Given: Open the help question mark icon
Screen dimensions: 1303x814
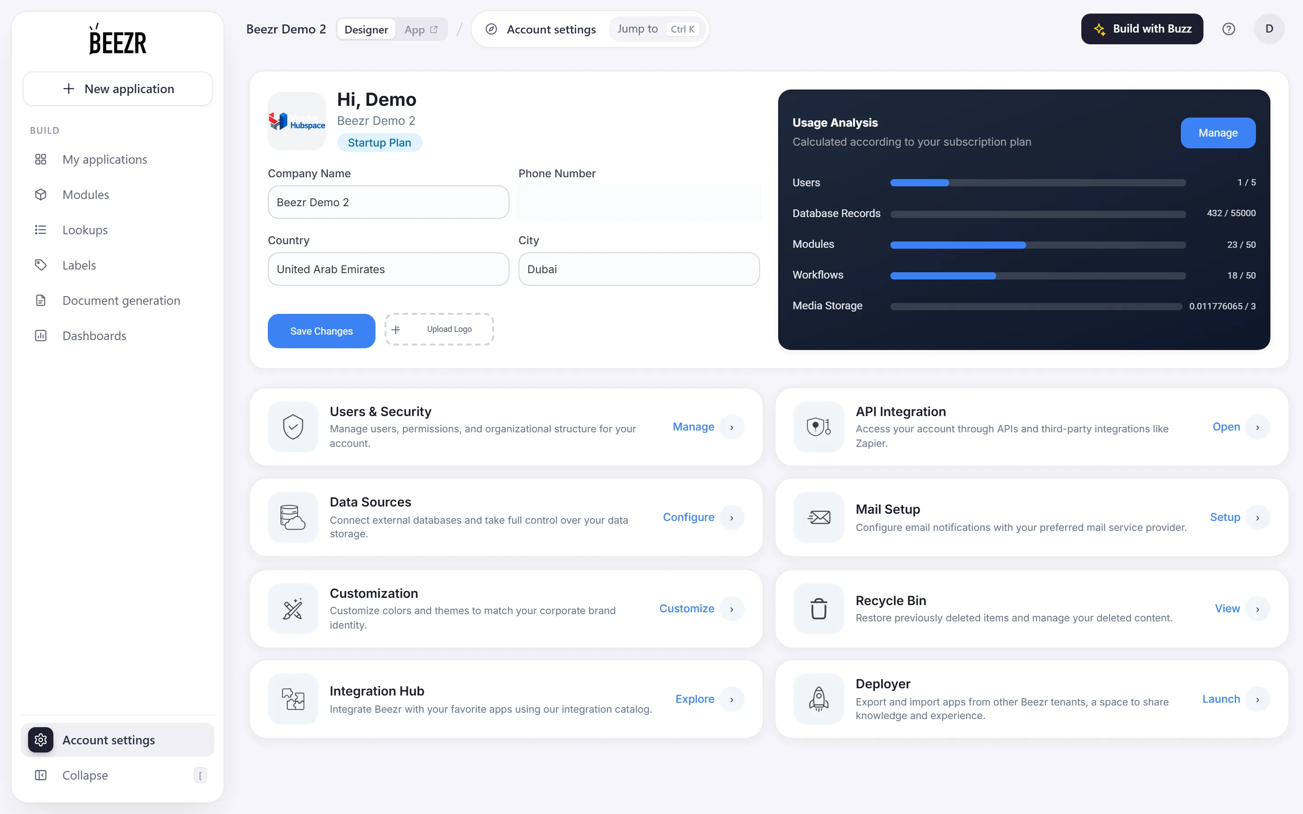Looking at the screenshot, I should point(1228,29).
